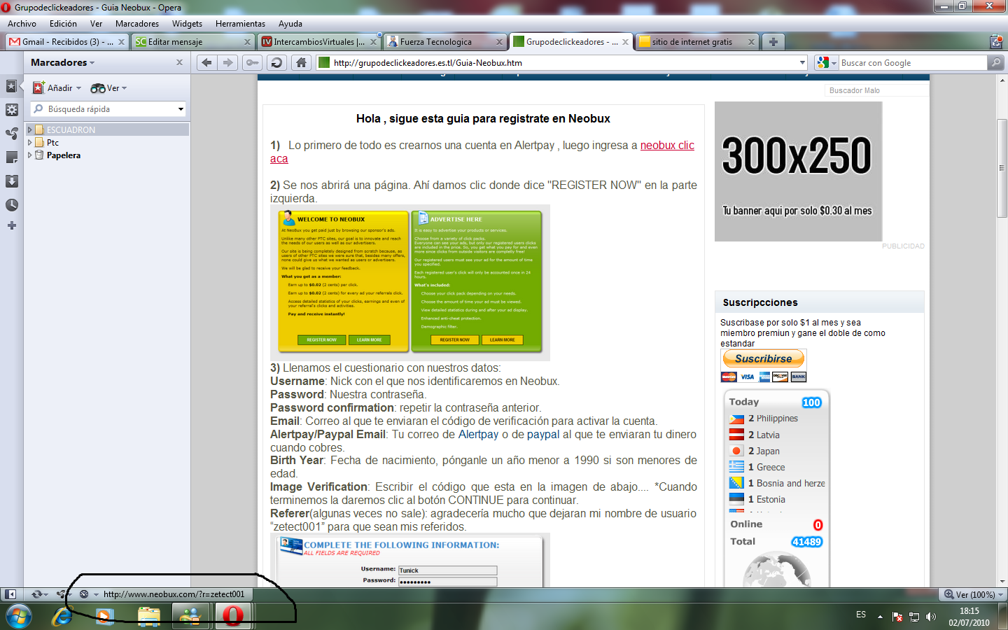Open the Widgets menu
Viewport: 1008px width, 630px height.
coord(187,24)
